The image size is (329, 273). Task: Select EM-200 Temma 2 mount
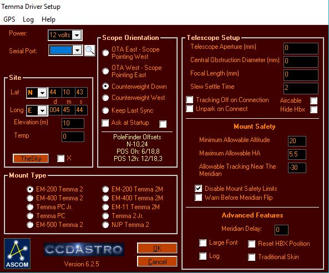(x=30, y=189)
